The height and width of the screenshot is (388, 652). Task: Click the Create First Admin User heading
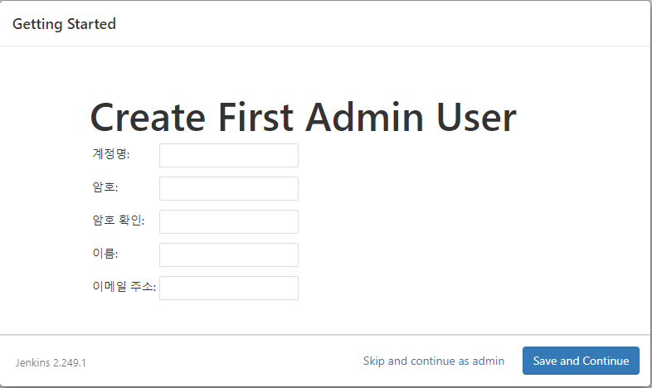(x=303, y=118)
